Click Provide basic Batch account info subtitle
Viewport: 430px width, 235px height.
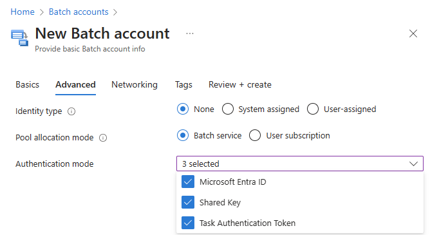90,49
